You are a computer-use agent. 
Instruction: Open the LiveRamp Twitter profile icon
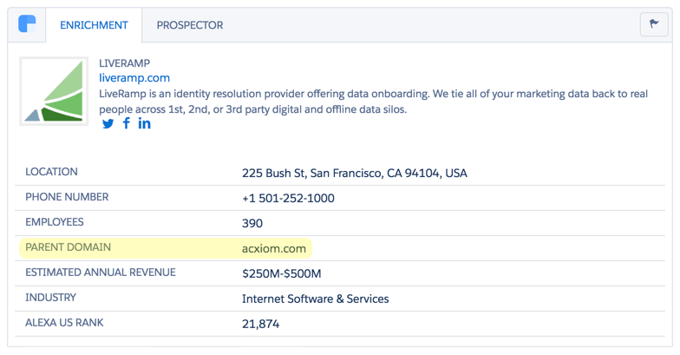click(x=108, y=123)
